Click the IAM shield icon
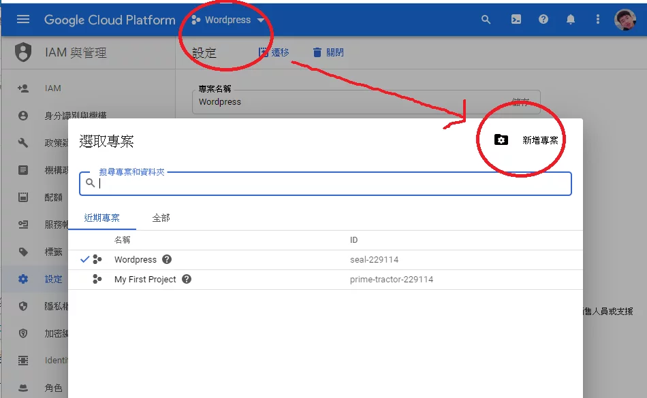 tap(23, 52)
